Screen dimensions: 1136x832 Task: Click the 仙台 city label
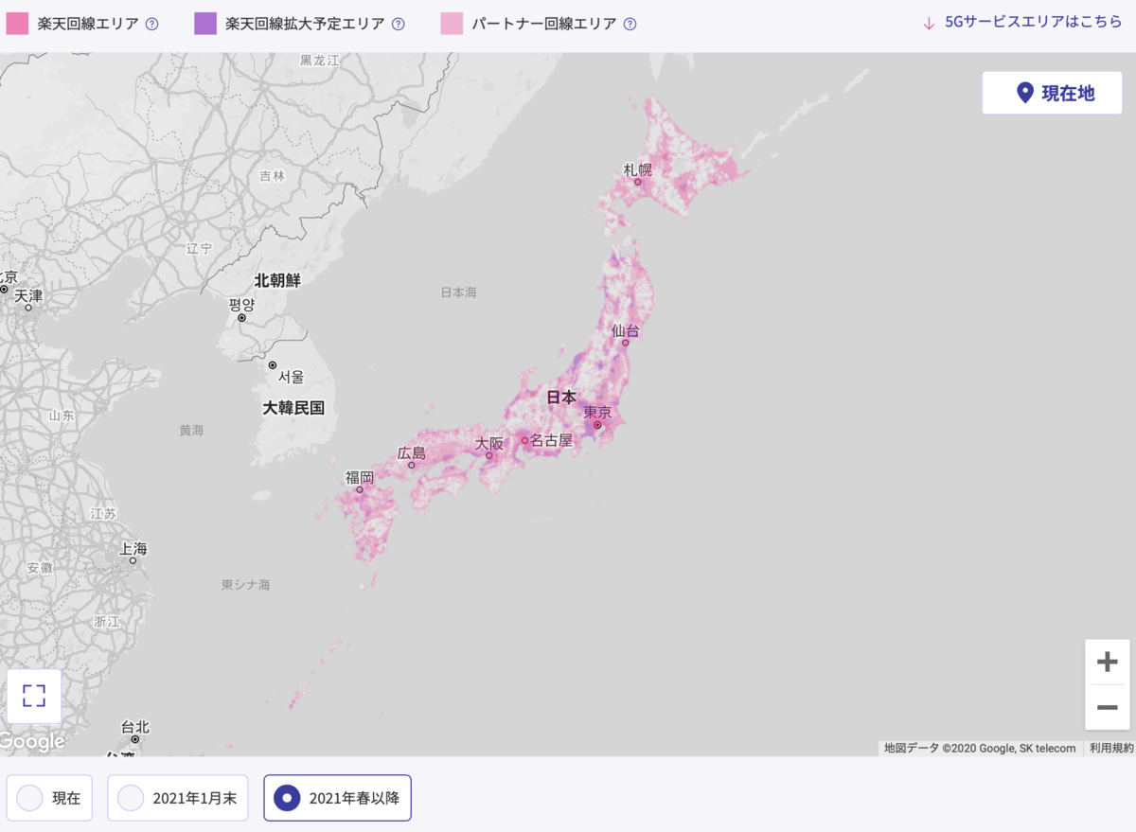625,330
